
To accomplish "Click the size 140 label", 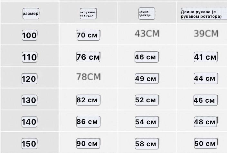I will (x=29, y=122).
